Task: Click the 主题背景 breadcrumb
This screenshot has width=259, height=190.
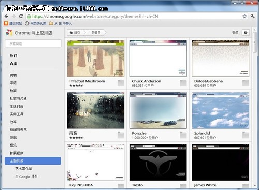Action: (x=94, y=33)
